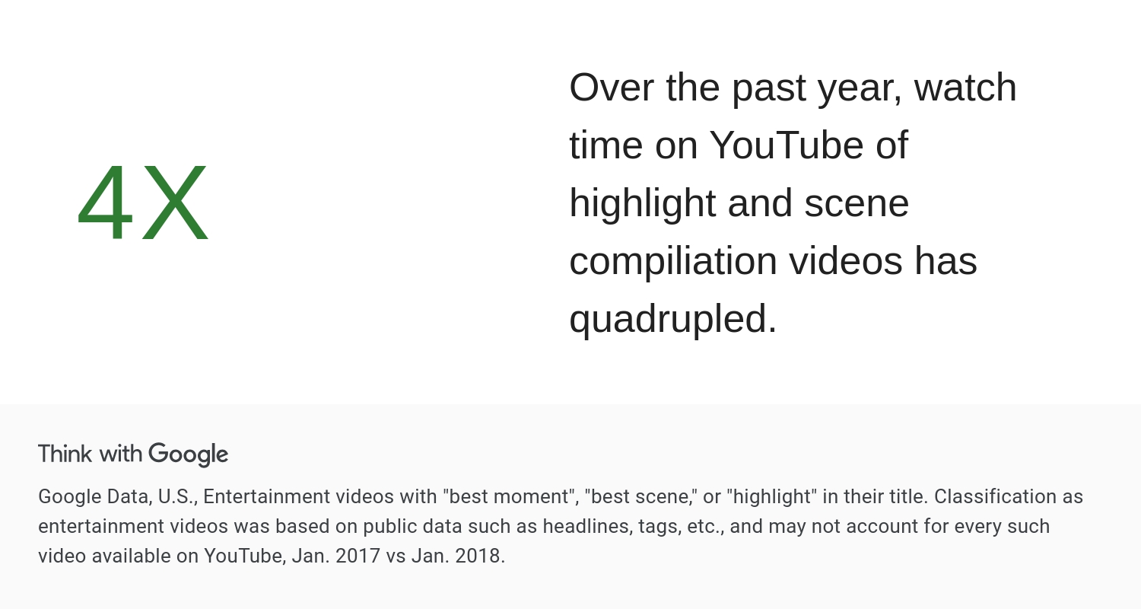This screenshot has height=609, width=1141.
Task: Click "YouTube" in the small footnote text
Action: point(243,556)
